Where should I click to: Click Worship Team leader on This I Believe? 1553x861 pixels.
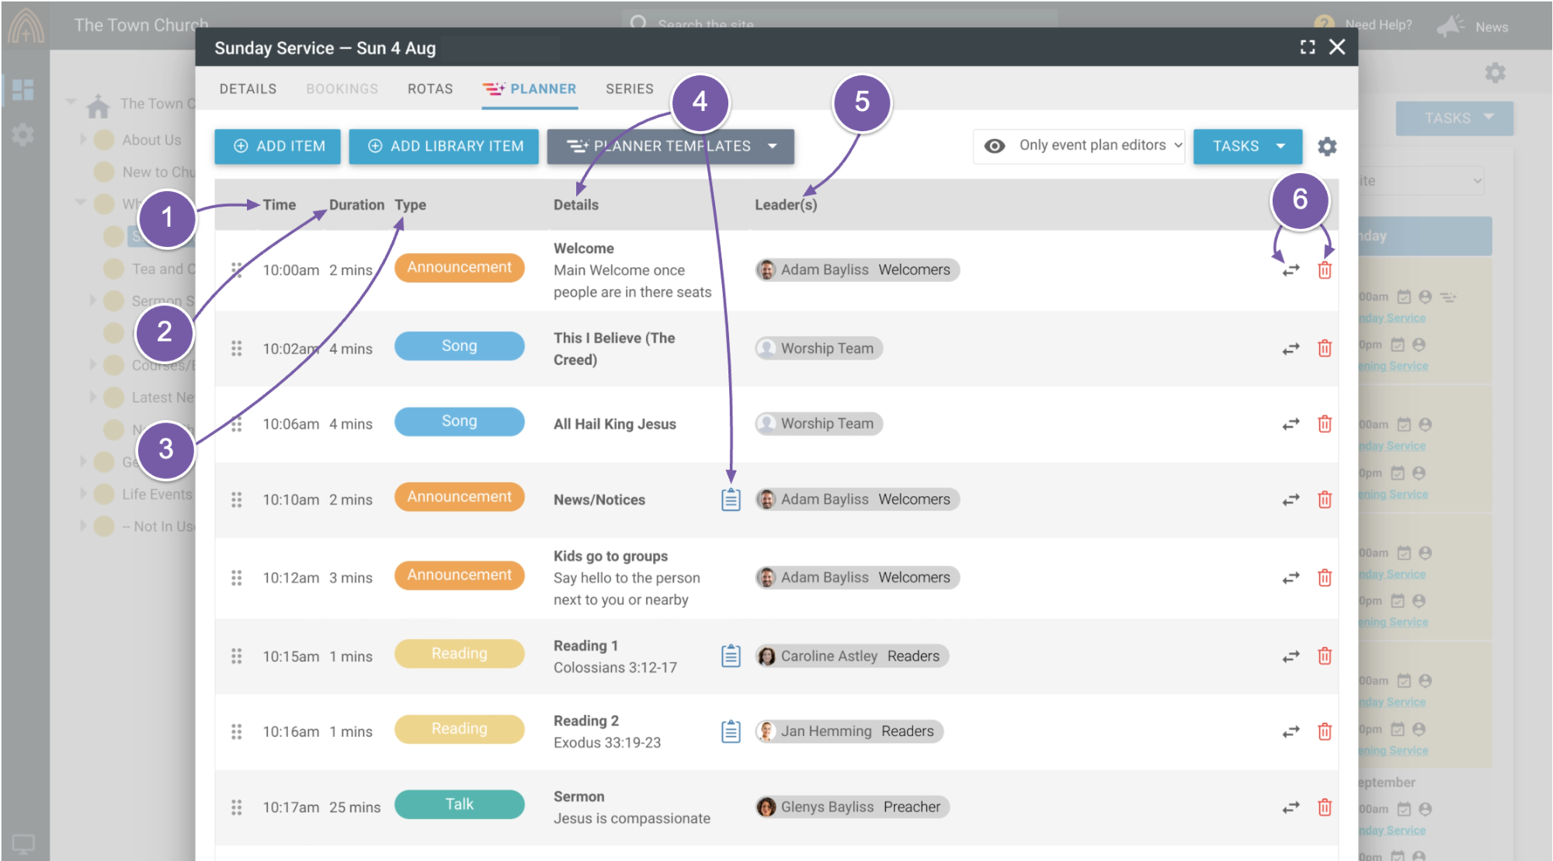coord(818,348)
